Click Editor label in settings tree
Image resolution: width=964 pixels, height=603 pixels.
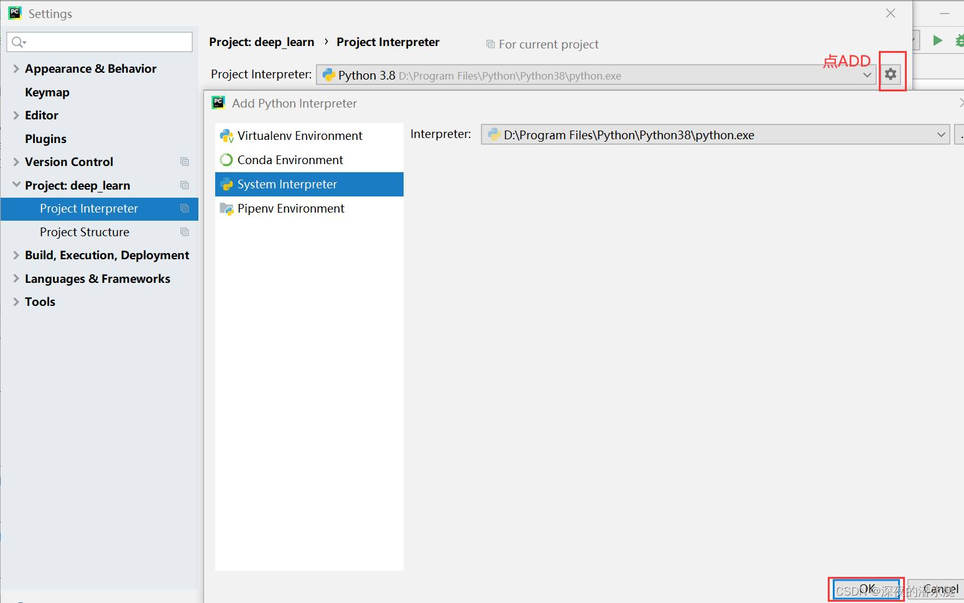coord(42,115)
